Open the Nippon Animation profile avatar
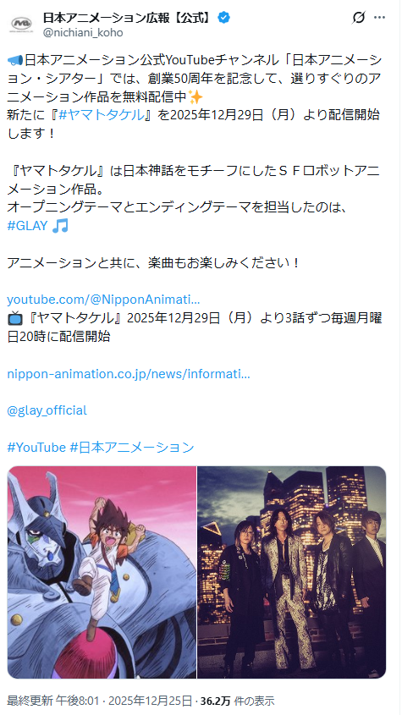 [21, 24]
